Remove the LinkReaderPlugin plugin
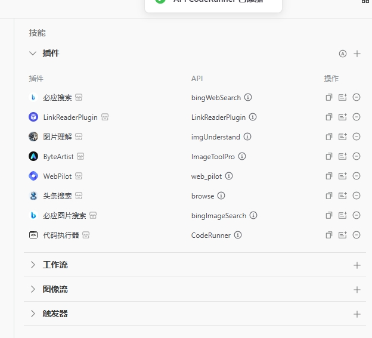 [356, 117]
